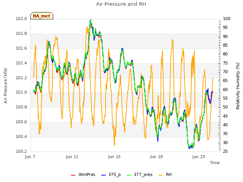Click the blue li75_p legend color marker

103,175
